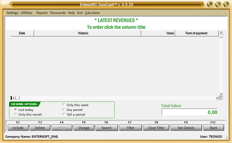Sort by the Historic column header

pyautogui.click(x=87, y=33)
